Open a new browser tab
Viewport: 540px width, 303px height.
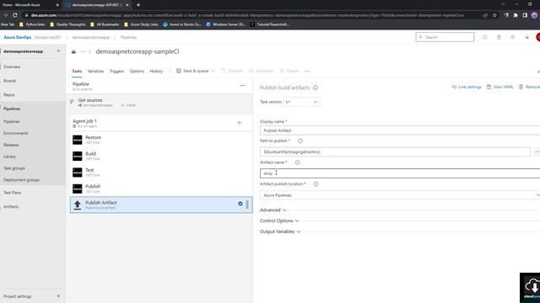pyautogui.click(x=138, y=5)
